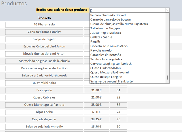Click the product search text field
This screenshot has height=132, width=182.
point(127,10)
